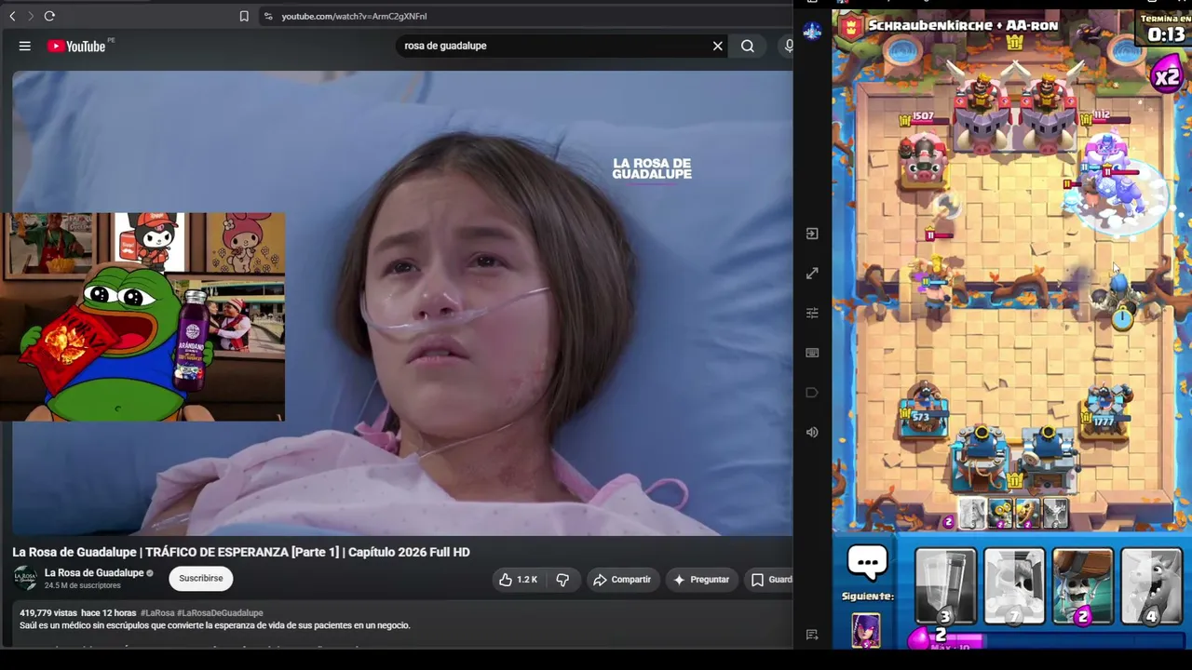
Task: Open La Rosa de Guadalupe channel avatar
Action: (25, 578)
